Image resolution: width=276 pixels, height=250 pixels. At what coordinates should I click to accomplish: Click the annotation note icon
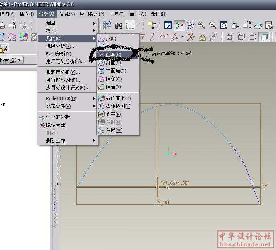click(x=152, y=25)
